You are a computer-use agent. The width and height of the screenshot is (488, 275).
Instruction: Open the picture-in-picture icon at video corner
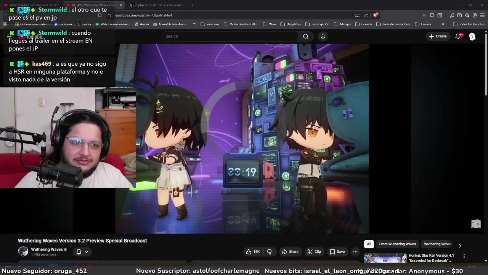[476, 224]
